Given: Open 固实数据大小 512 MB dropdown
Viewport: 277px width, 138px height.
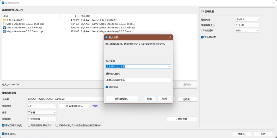Looking at the screenshot, I should click(x=247, y=25).
